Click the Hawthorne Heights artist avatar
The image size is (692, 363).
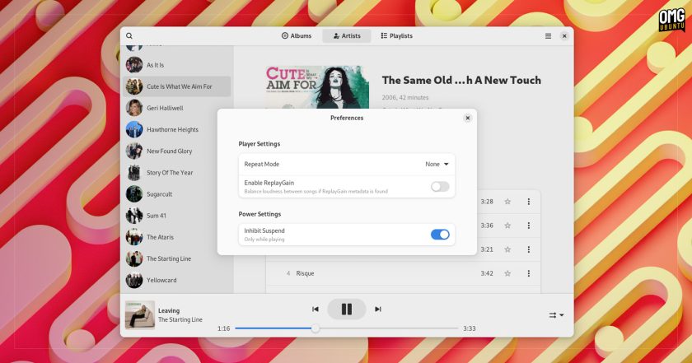pyautogui.click(x=134, y=130)
